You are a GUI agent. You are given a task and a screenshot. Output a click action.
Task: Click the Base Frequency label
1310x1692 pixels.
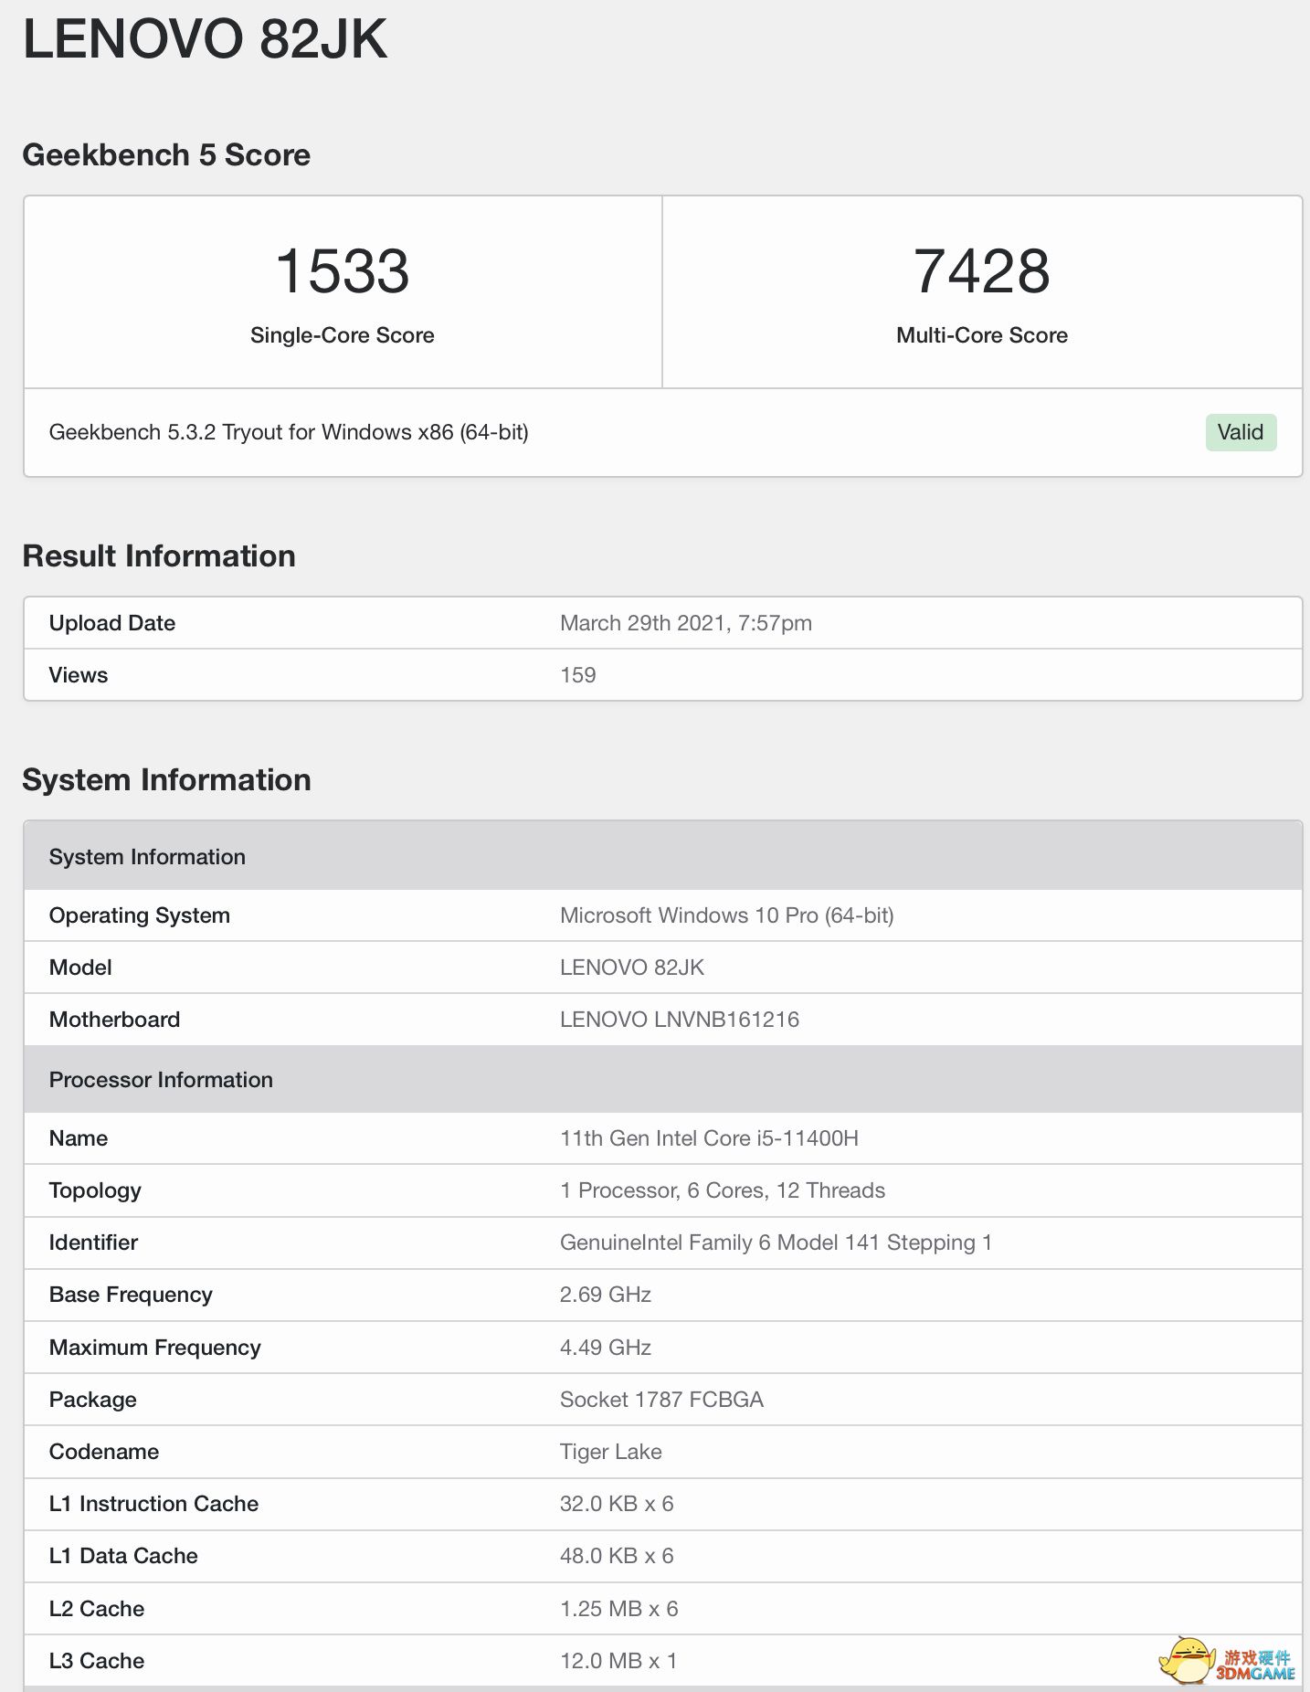pyautogui.click(x=131, y=1295)
